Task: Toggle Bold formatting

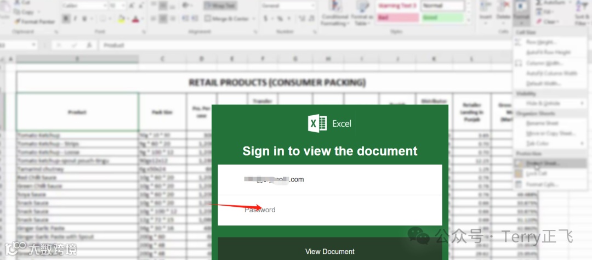Action: (x=66, y=19)
